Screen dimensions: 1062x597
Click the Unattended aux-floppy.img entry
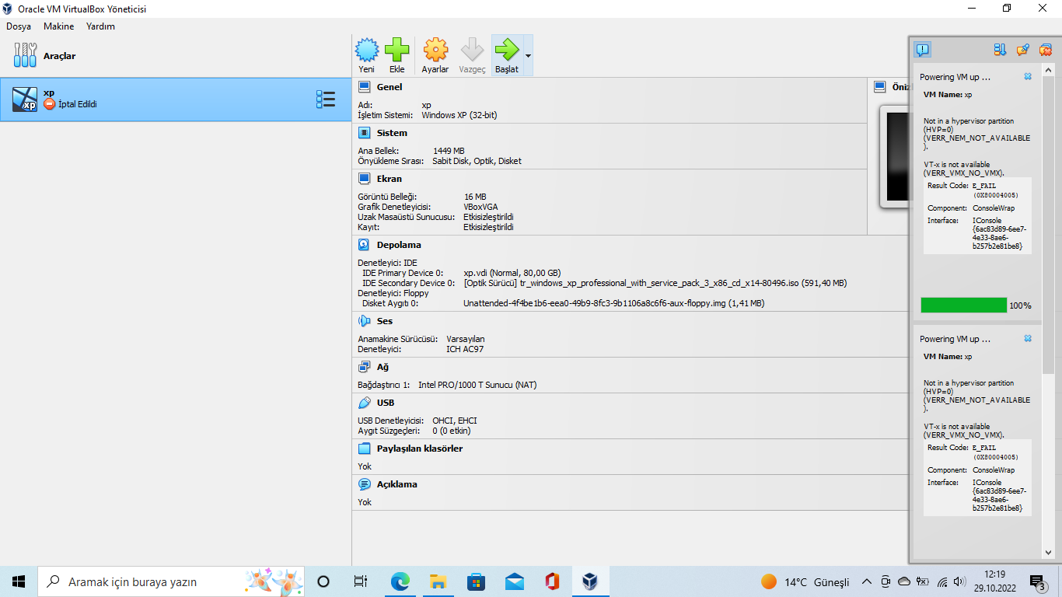coord(613,303)
